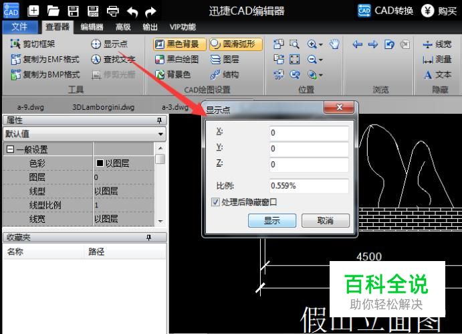Select the 剪切框架 tool

click(x=33, y=44)
